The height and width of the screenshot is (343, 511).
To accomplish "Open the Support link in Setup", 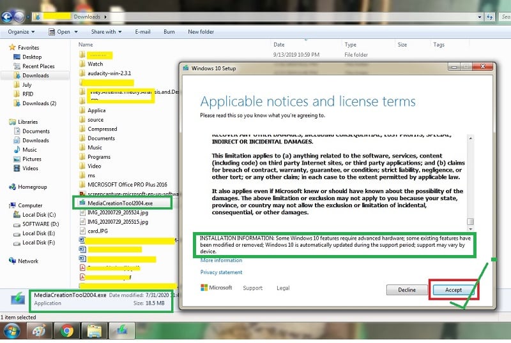I will click(x=252, y=288).
